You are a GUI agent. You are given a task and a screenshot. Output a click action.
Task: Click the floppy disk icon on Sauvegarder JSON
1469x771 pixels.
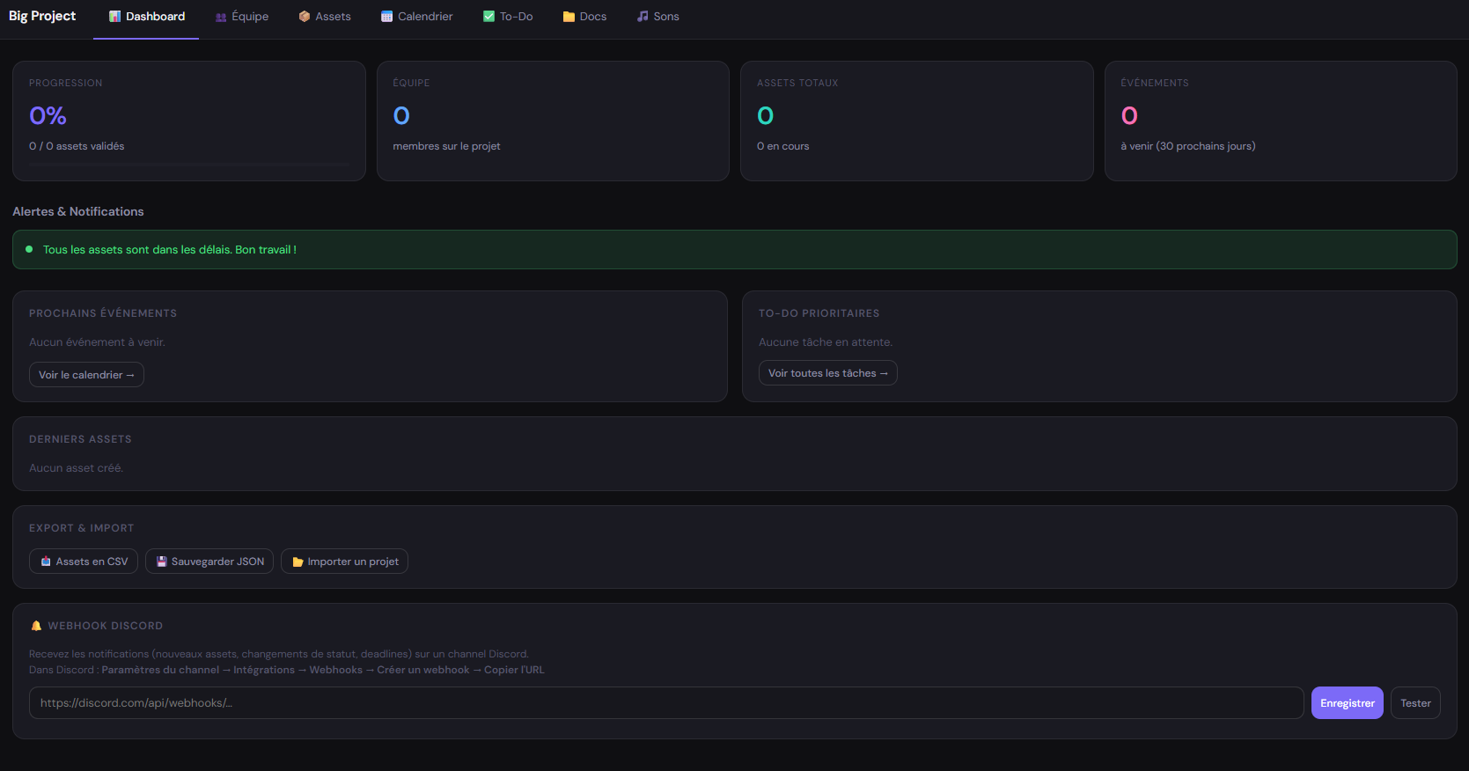pyautogui.click(x=161, y=562)
